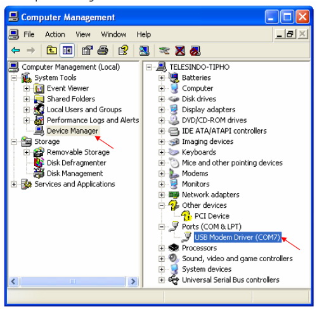Click left pane horizontal scrollbar right arrow
The width and height of the screenshot is (317, 310).
[x=133, y=281]
